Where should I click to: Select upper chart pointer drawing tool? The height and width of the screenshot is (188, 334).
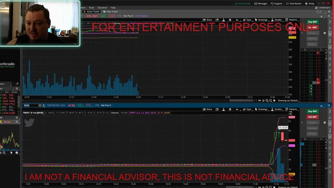coord(274,101)
